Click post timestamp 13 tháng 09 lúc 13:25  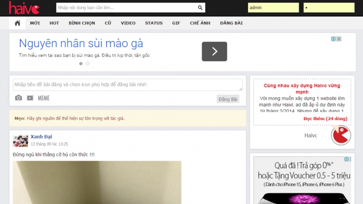(x=49, y=144)
